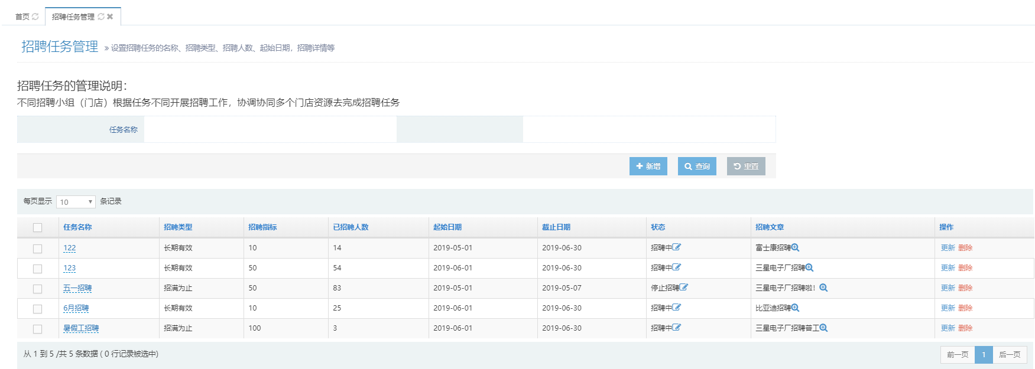Toggle the select-all checkbox in table header

[38, 227]
